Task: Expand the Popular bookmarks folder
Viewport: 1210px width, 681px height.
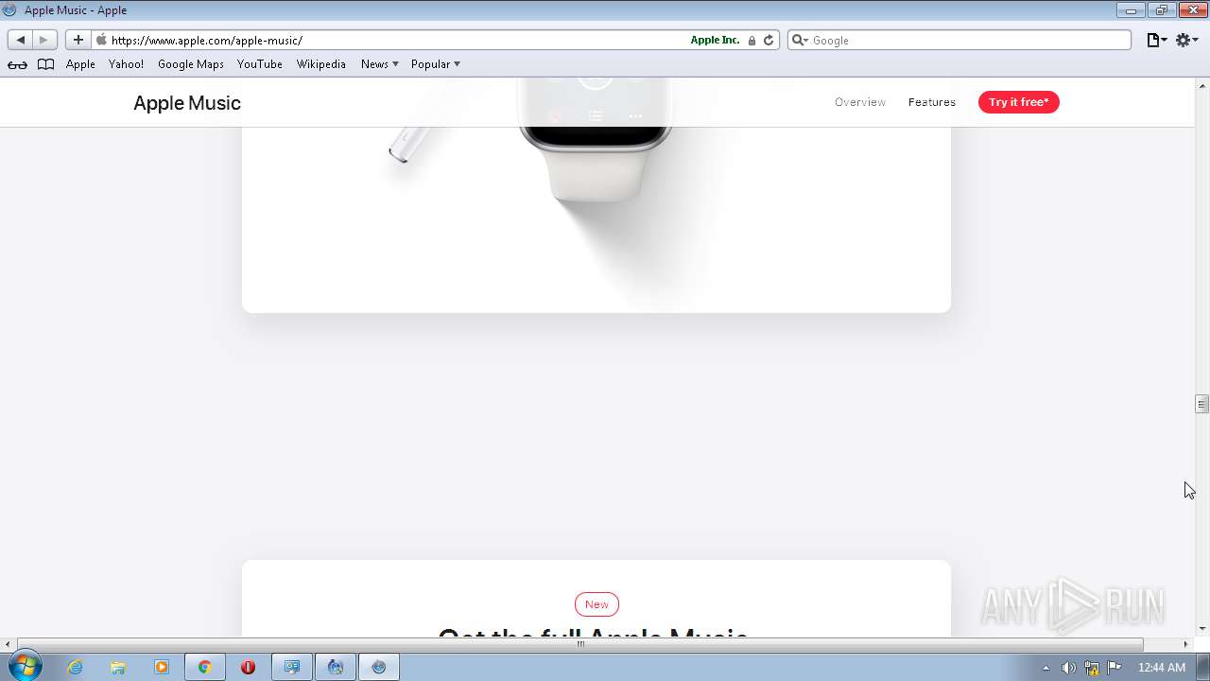Action: click(x=436, y=64)
